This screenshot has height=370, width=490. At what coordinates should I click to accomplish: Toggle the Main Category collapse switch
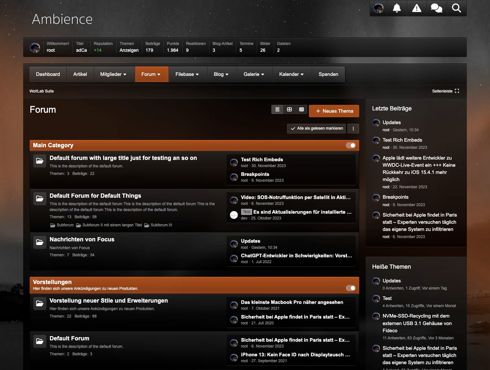click(351, 145)
